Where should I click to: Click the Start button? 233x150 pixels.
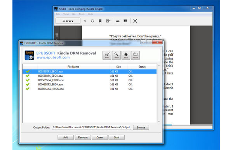[x=116, y=137]
